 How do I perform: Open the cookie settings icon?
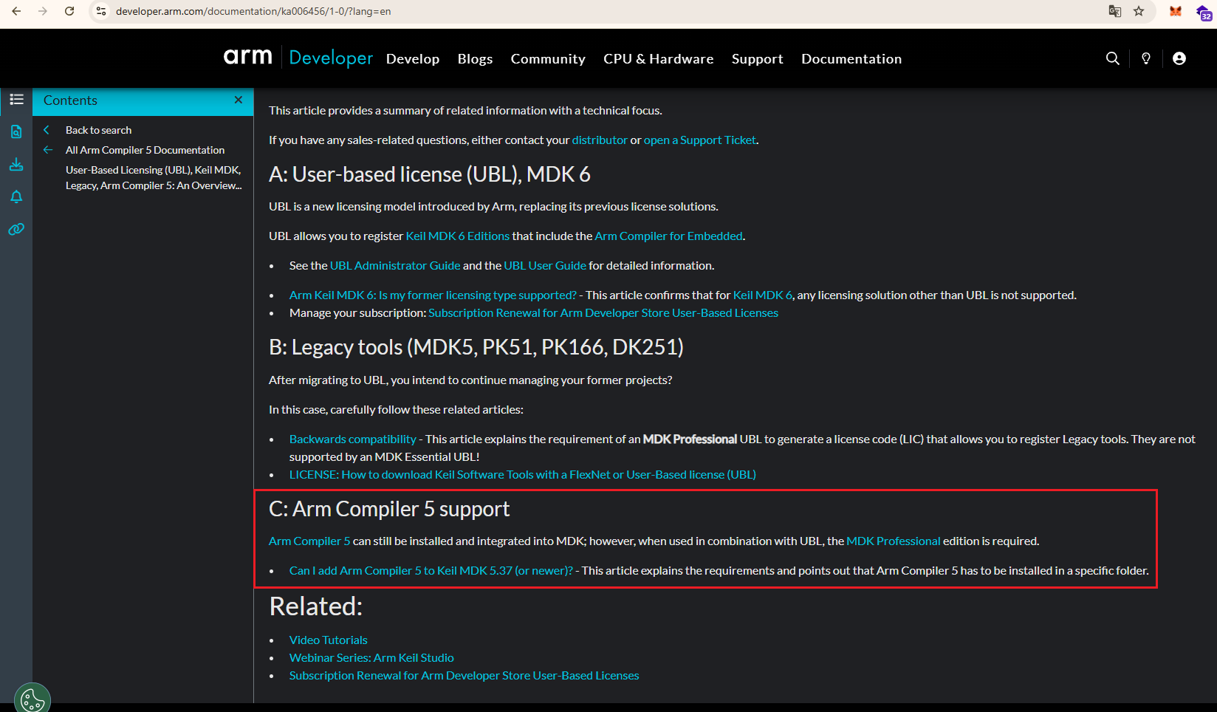32,699
